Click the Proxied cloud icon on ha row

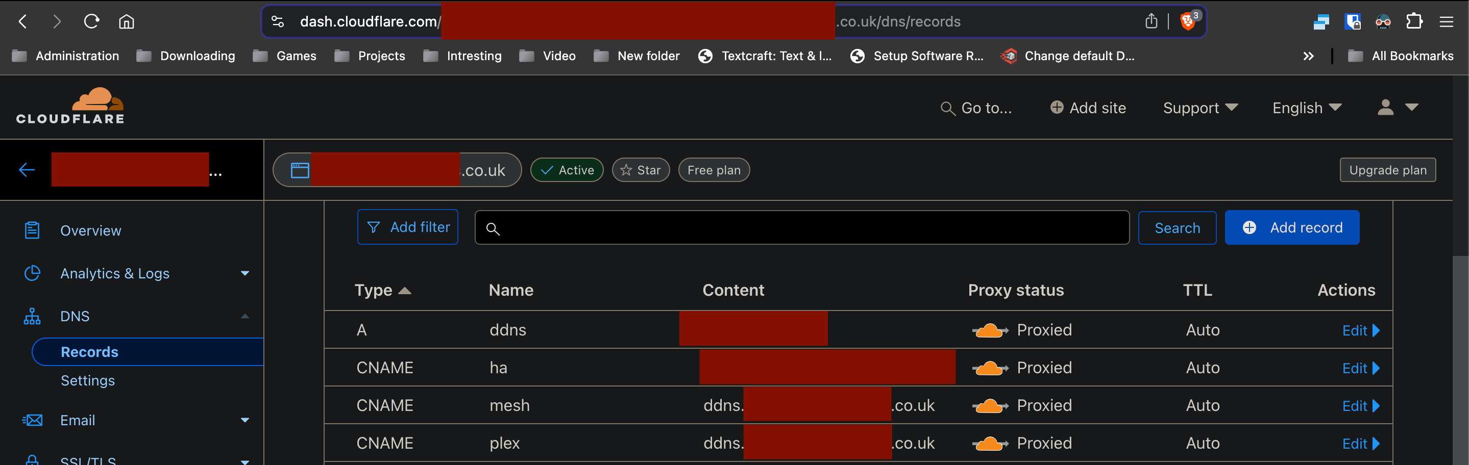click(x=990, y=368)
